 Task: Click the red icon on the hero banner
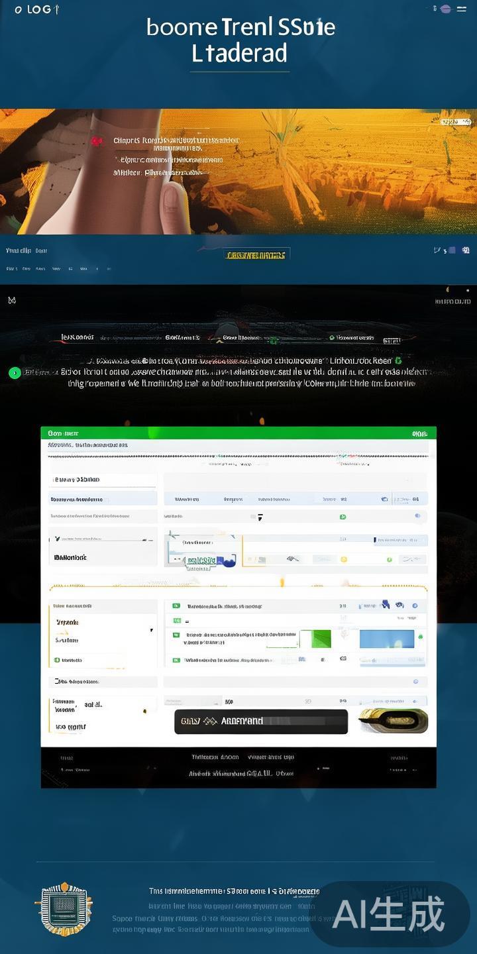coord(97,141)
